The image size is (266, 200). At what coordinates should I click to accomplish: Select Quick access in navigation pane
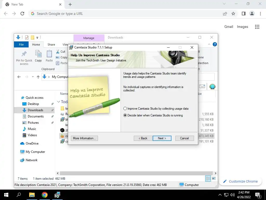point(35,98)
